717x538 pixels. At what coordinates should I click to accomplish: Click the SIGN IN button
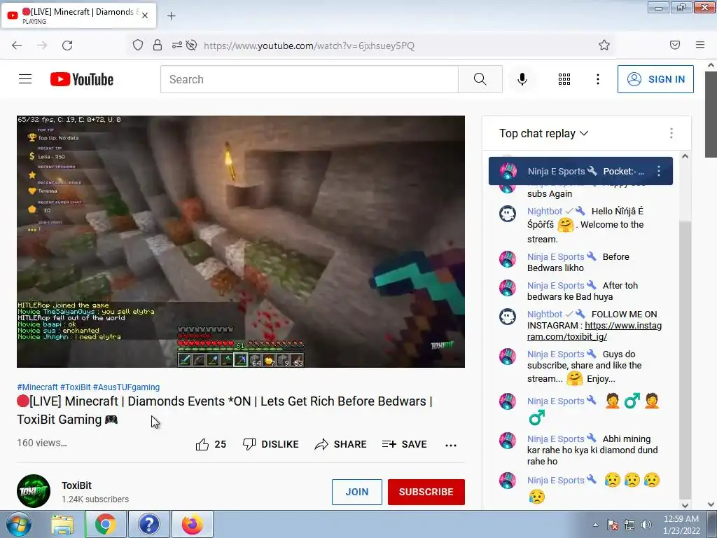tap(655, 79)
